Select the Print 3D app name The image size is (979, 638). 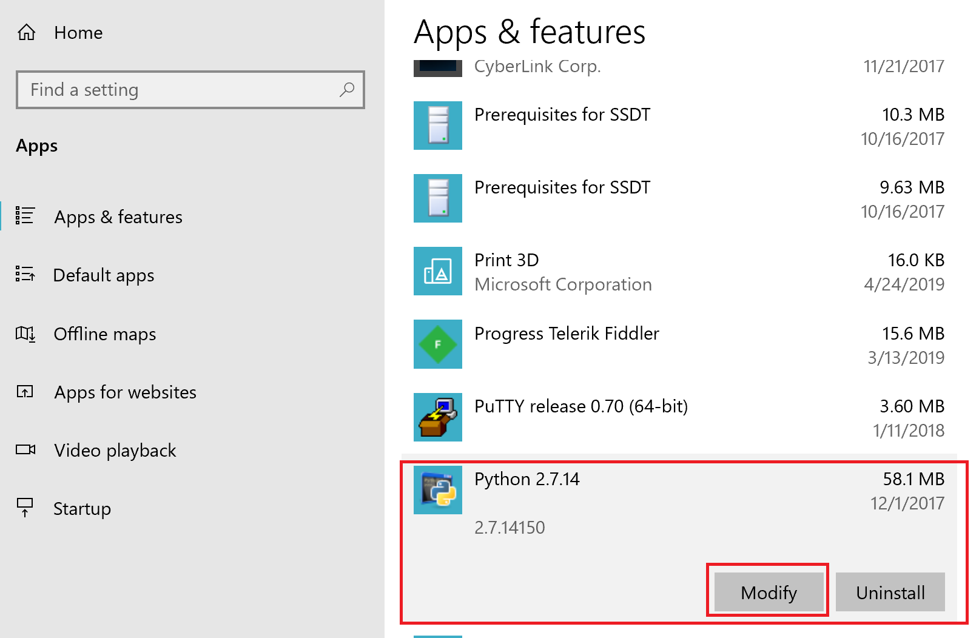(x=506, y=260)
